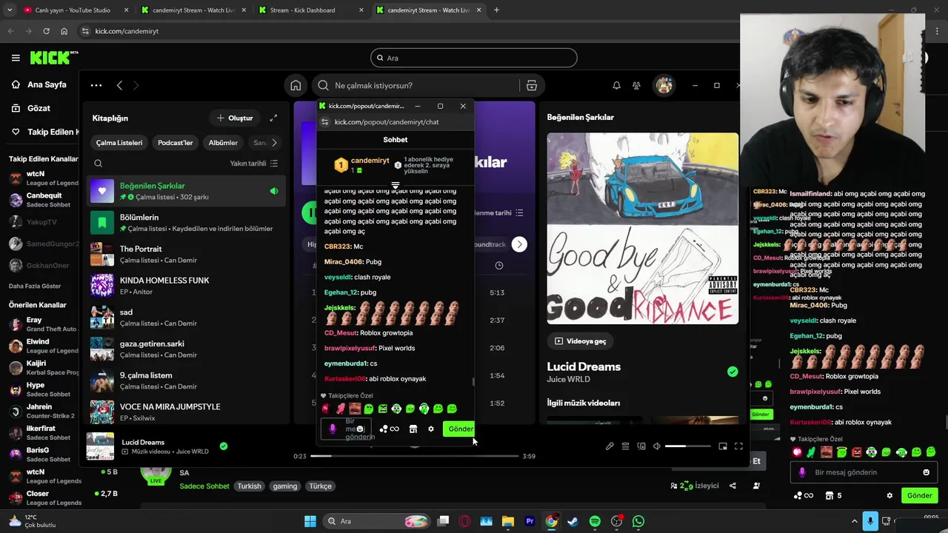Viewport: 948px width, 533px height.
Task: Toggle saved checkmark beside Lucid Dreams title
Action: (732, 372)
